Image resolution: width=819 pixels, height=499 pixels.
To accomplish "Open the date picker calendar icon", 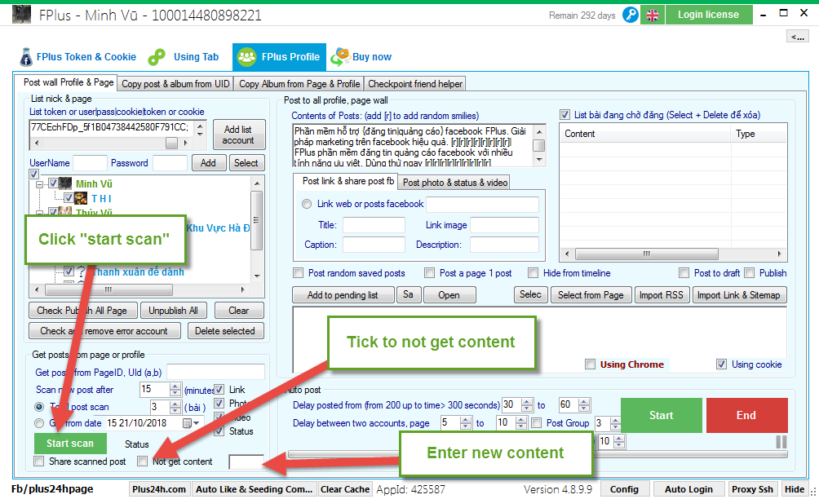I will [187, 423].
